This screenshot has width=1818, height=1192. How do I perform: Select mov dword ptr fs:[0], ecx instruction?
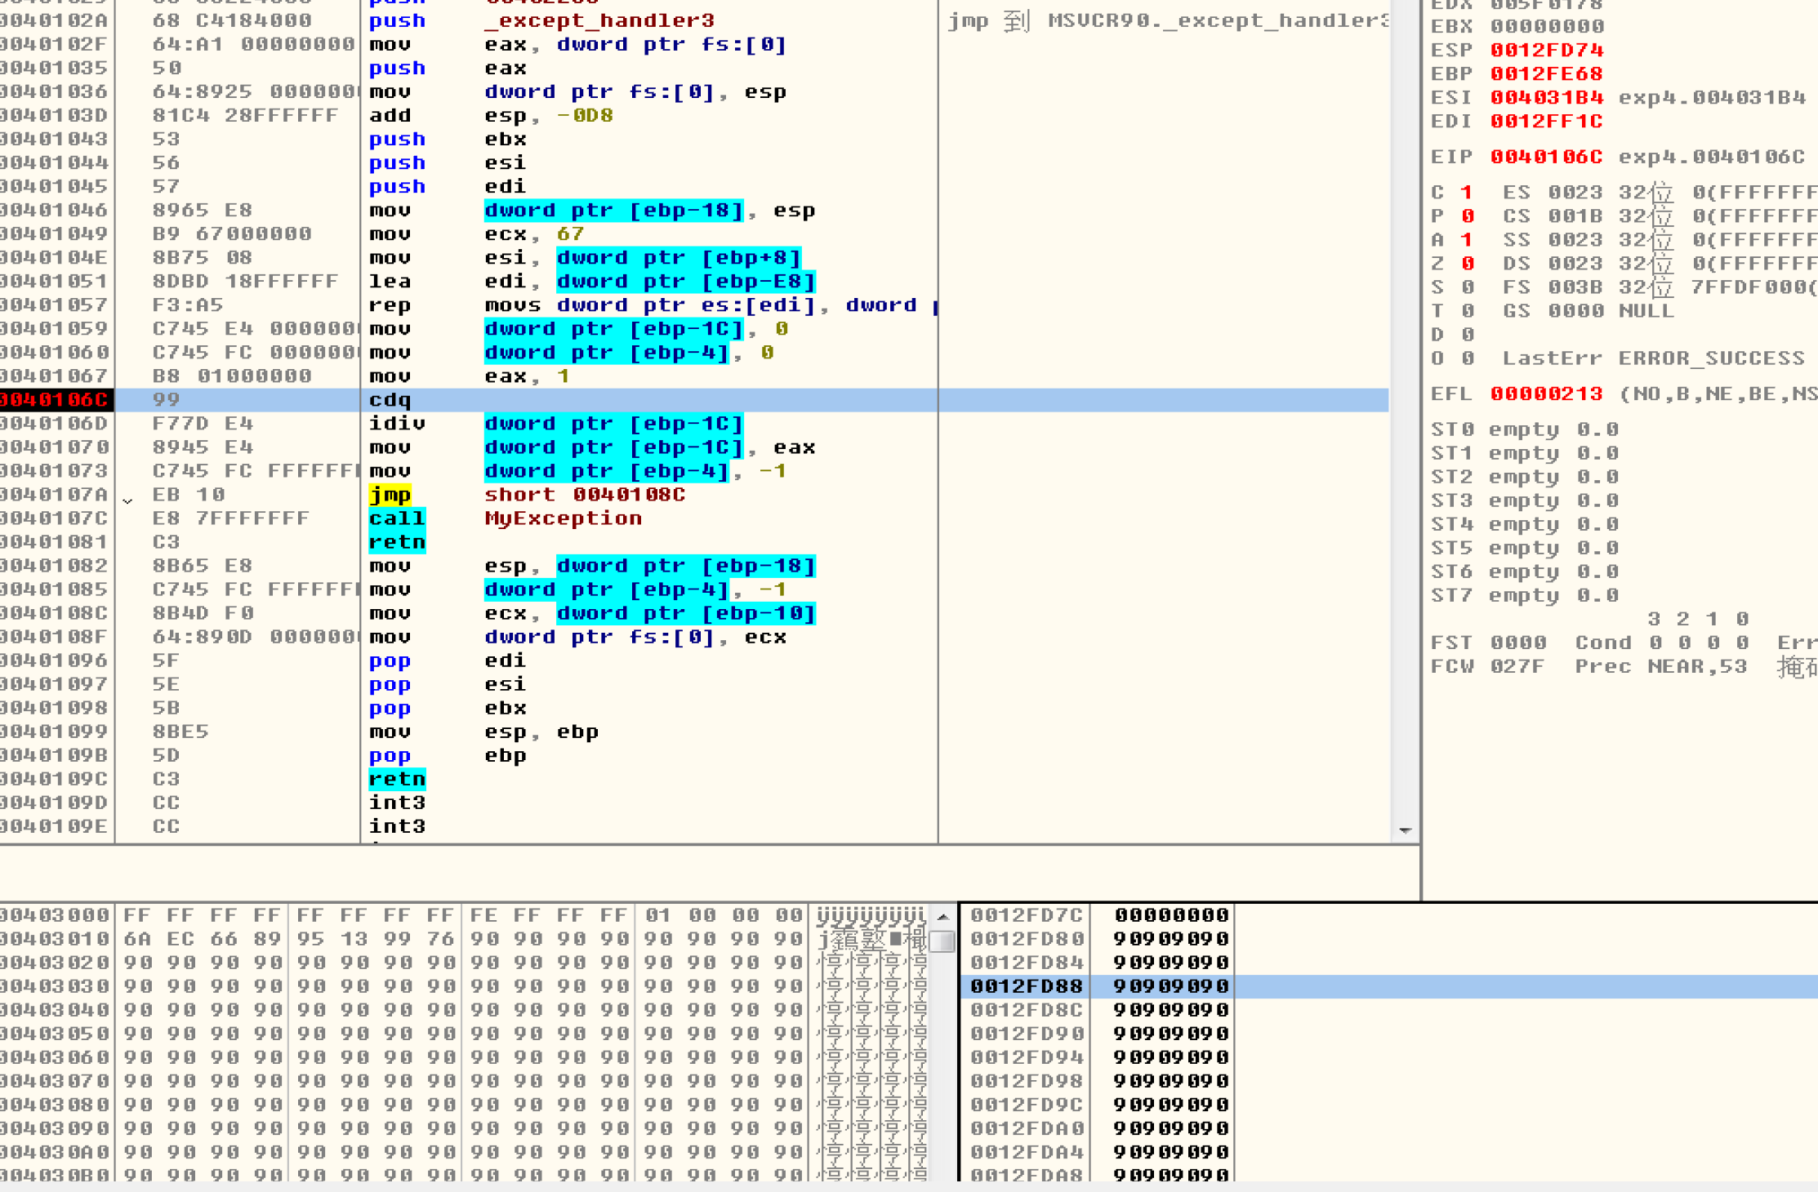tap(577, 637)
